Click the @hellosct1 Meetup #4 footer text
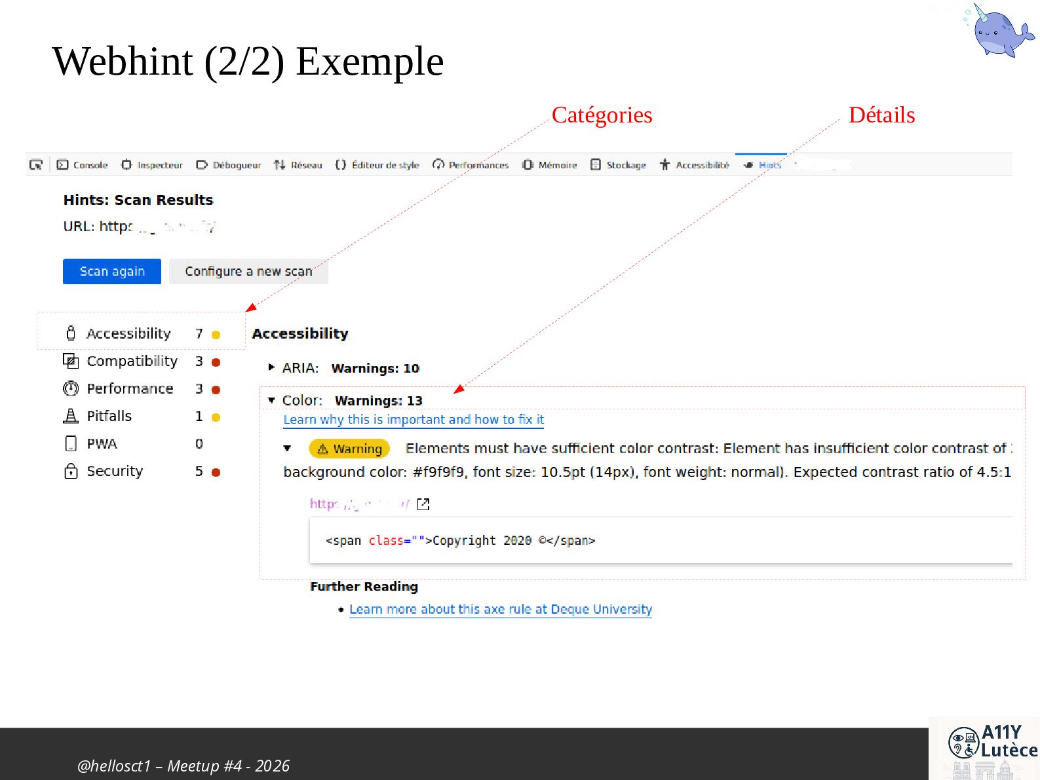Image resolution: width=1040 pixels, height=780 pixels. tap(183, 766)
